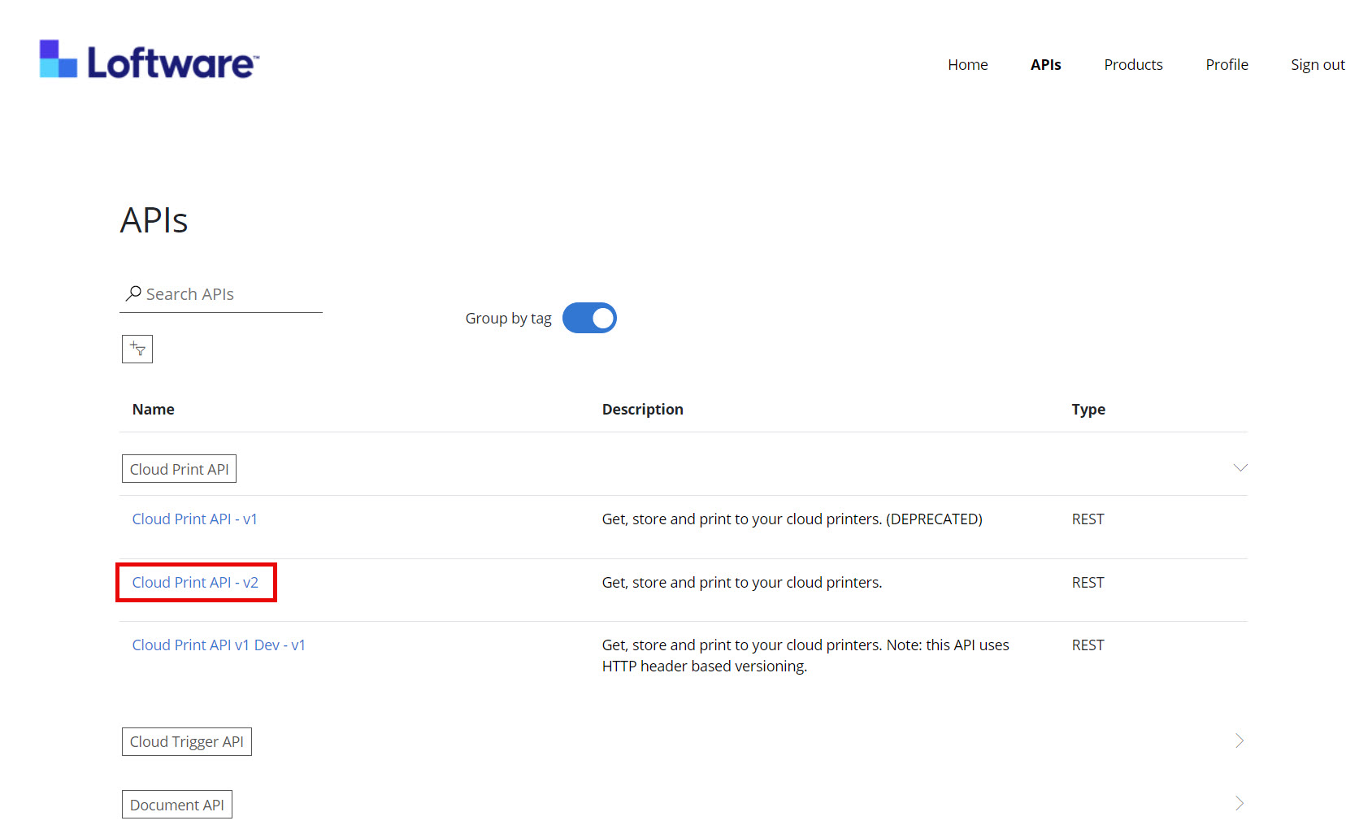Click the Document API tag label
The height and width of the screenshot is (838, 1372).
(177, 805)
